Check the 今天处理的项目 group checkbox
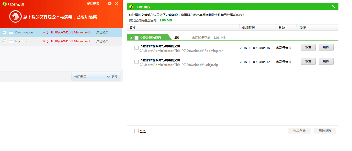This screenshot has width=352, height=151. (137, 38)
